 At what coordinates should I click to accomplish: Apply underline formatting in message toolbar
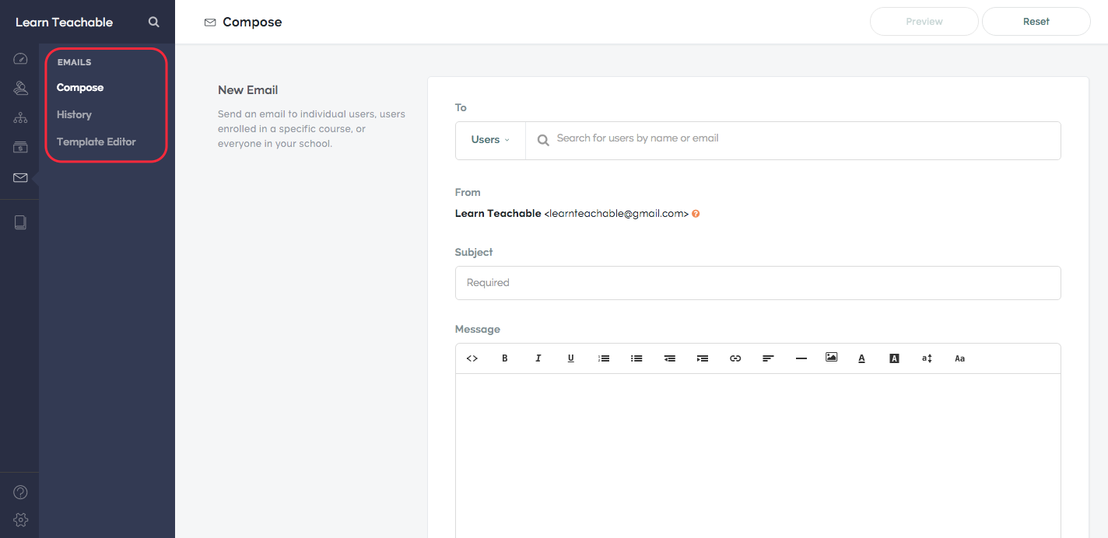tap(570, 358)
